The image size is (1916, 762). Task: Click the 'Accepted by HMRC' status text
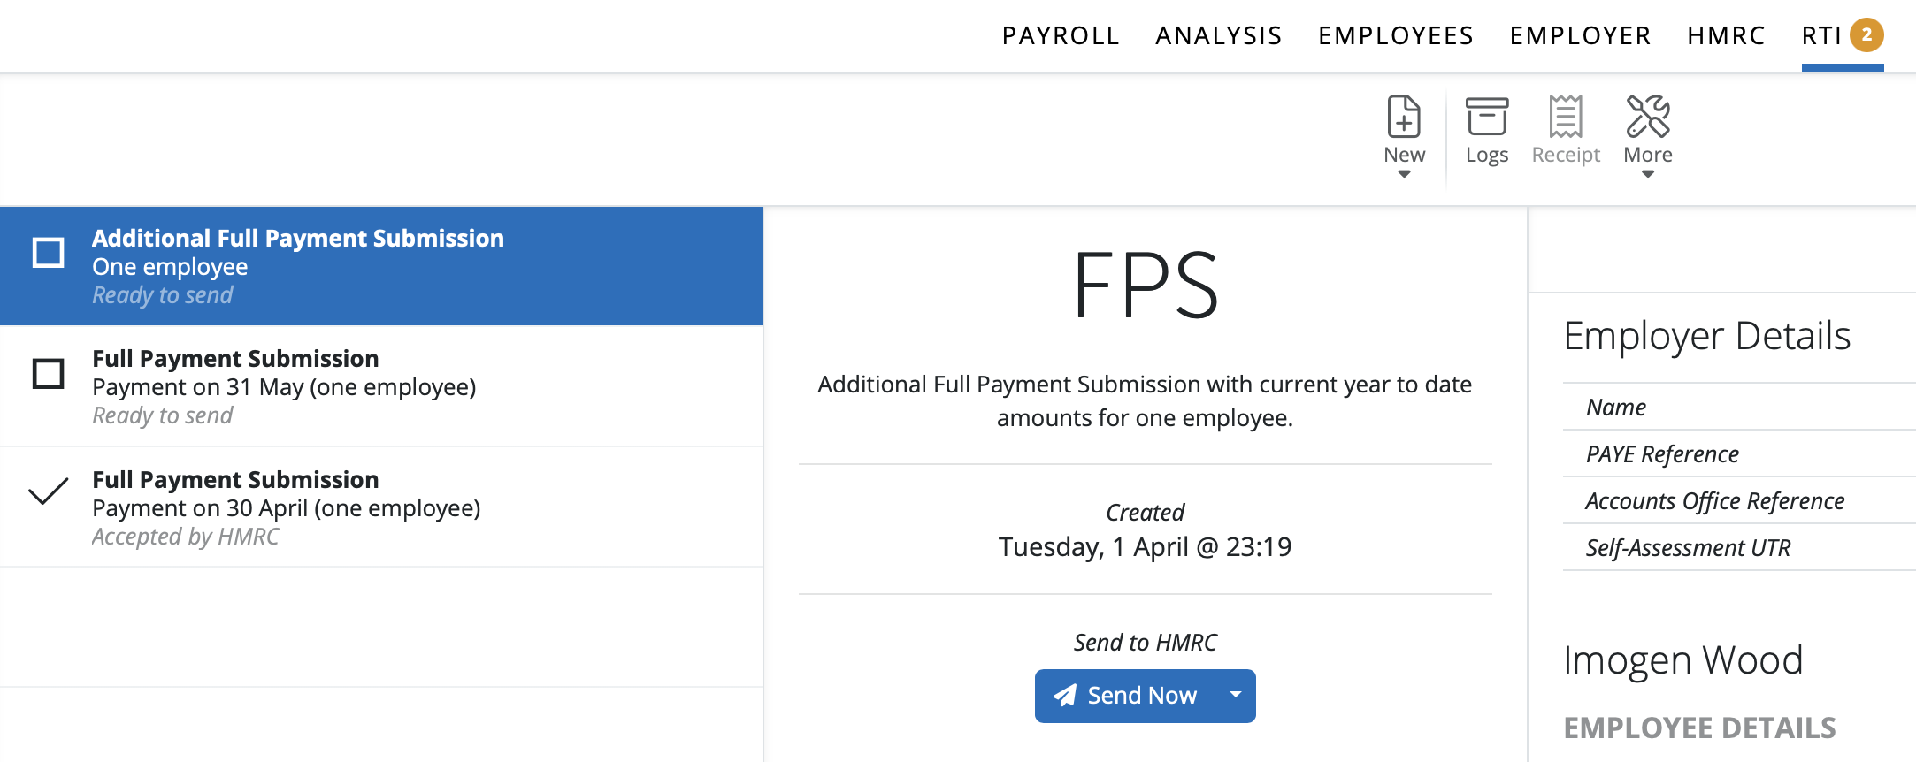click(x=186, y=537)
